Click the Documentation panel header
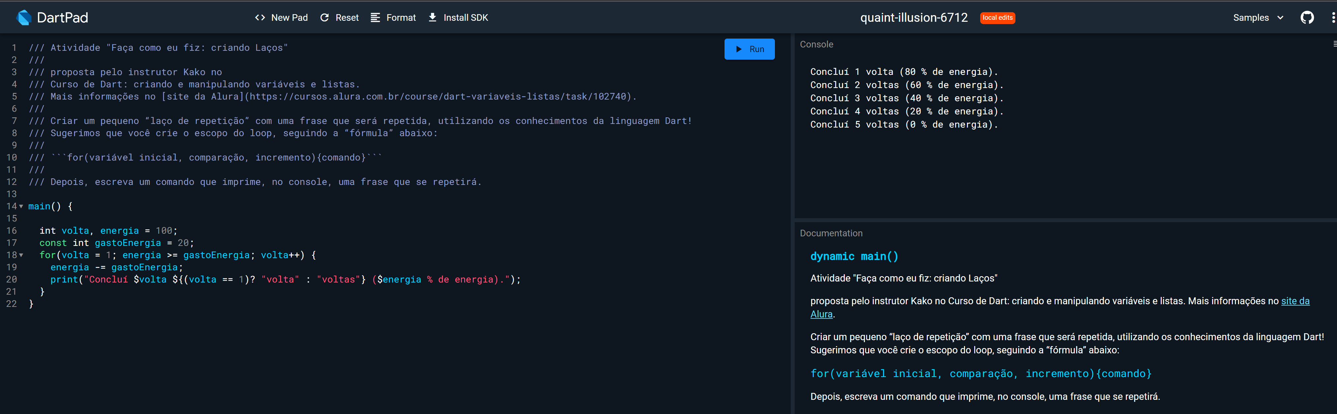This screenshot has height=414, width=1337. click(x=831, y=233)
